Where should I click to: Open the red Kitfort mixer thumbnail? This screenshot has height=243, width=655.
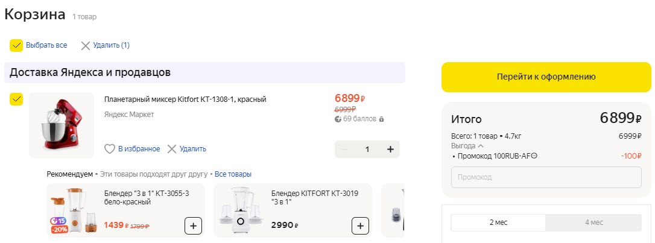[x=62, y=124]
